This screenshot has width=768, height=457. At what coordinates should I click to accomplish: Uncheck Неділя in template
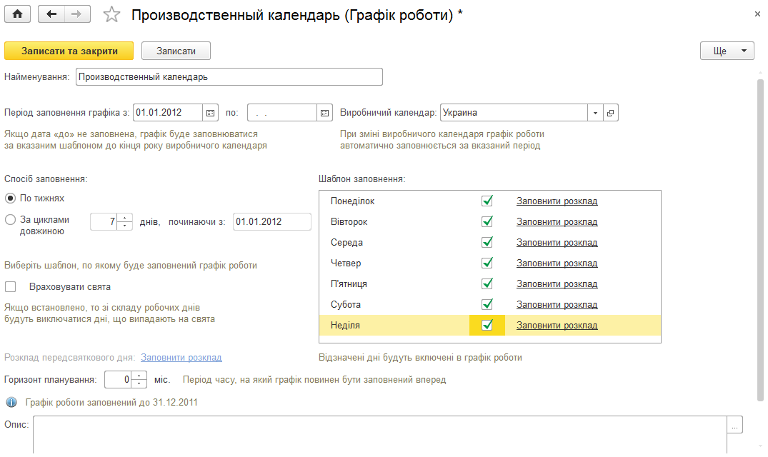[487, 325]
